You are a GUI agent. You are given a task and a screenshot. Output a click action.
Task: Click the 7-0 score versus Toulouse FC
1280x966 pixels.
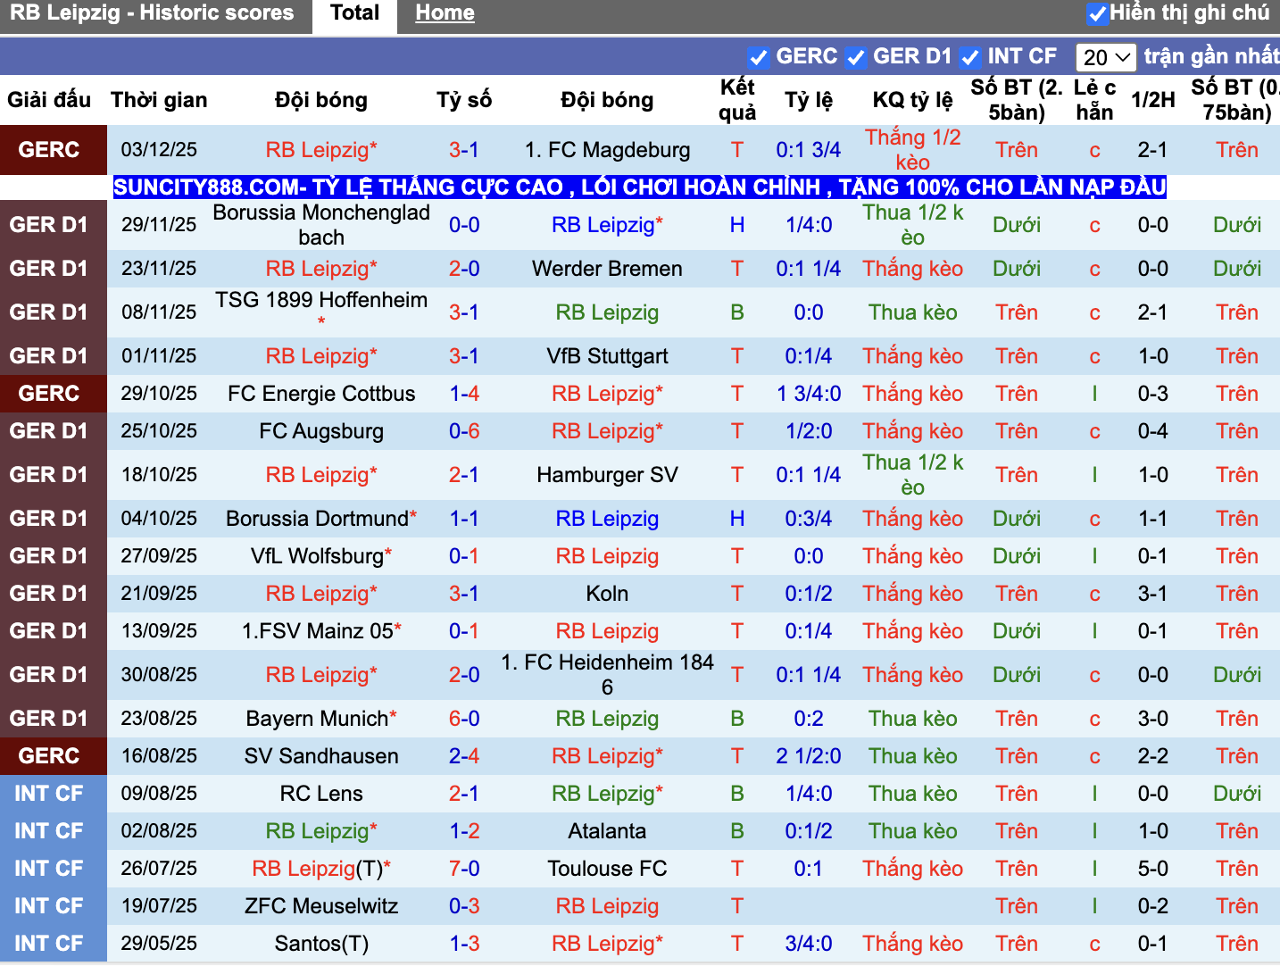(464, 869)
